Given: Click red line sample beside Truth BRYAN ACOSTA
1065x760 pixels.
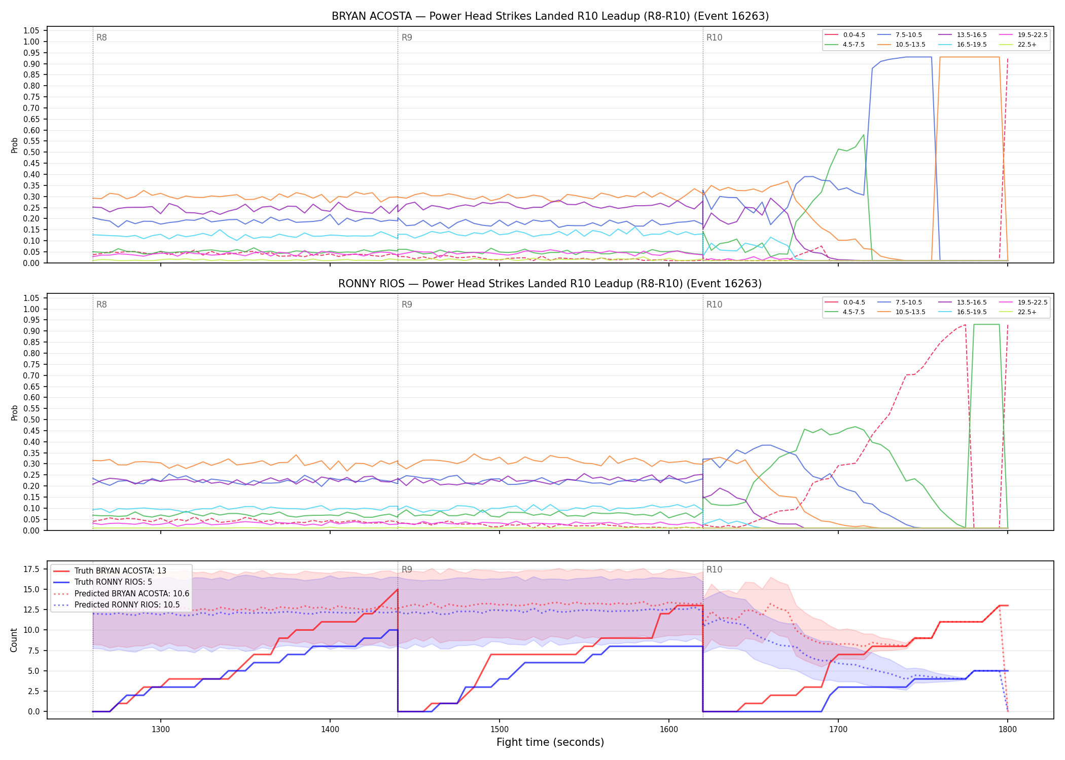Looking at the screenshot, I should coord(61,571).
